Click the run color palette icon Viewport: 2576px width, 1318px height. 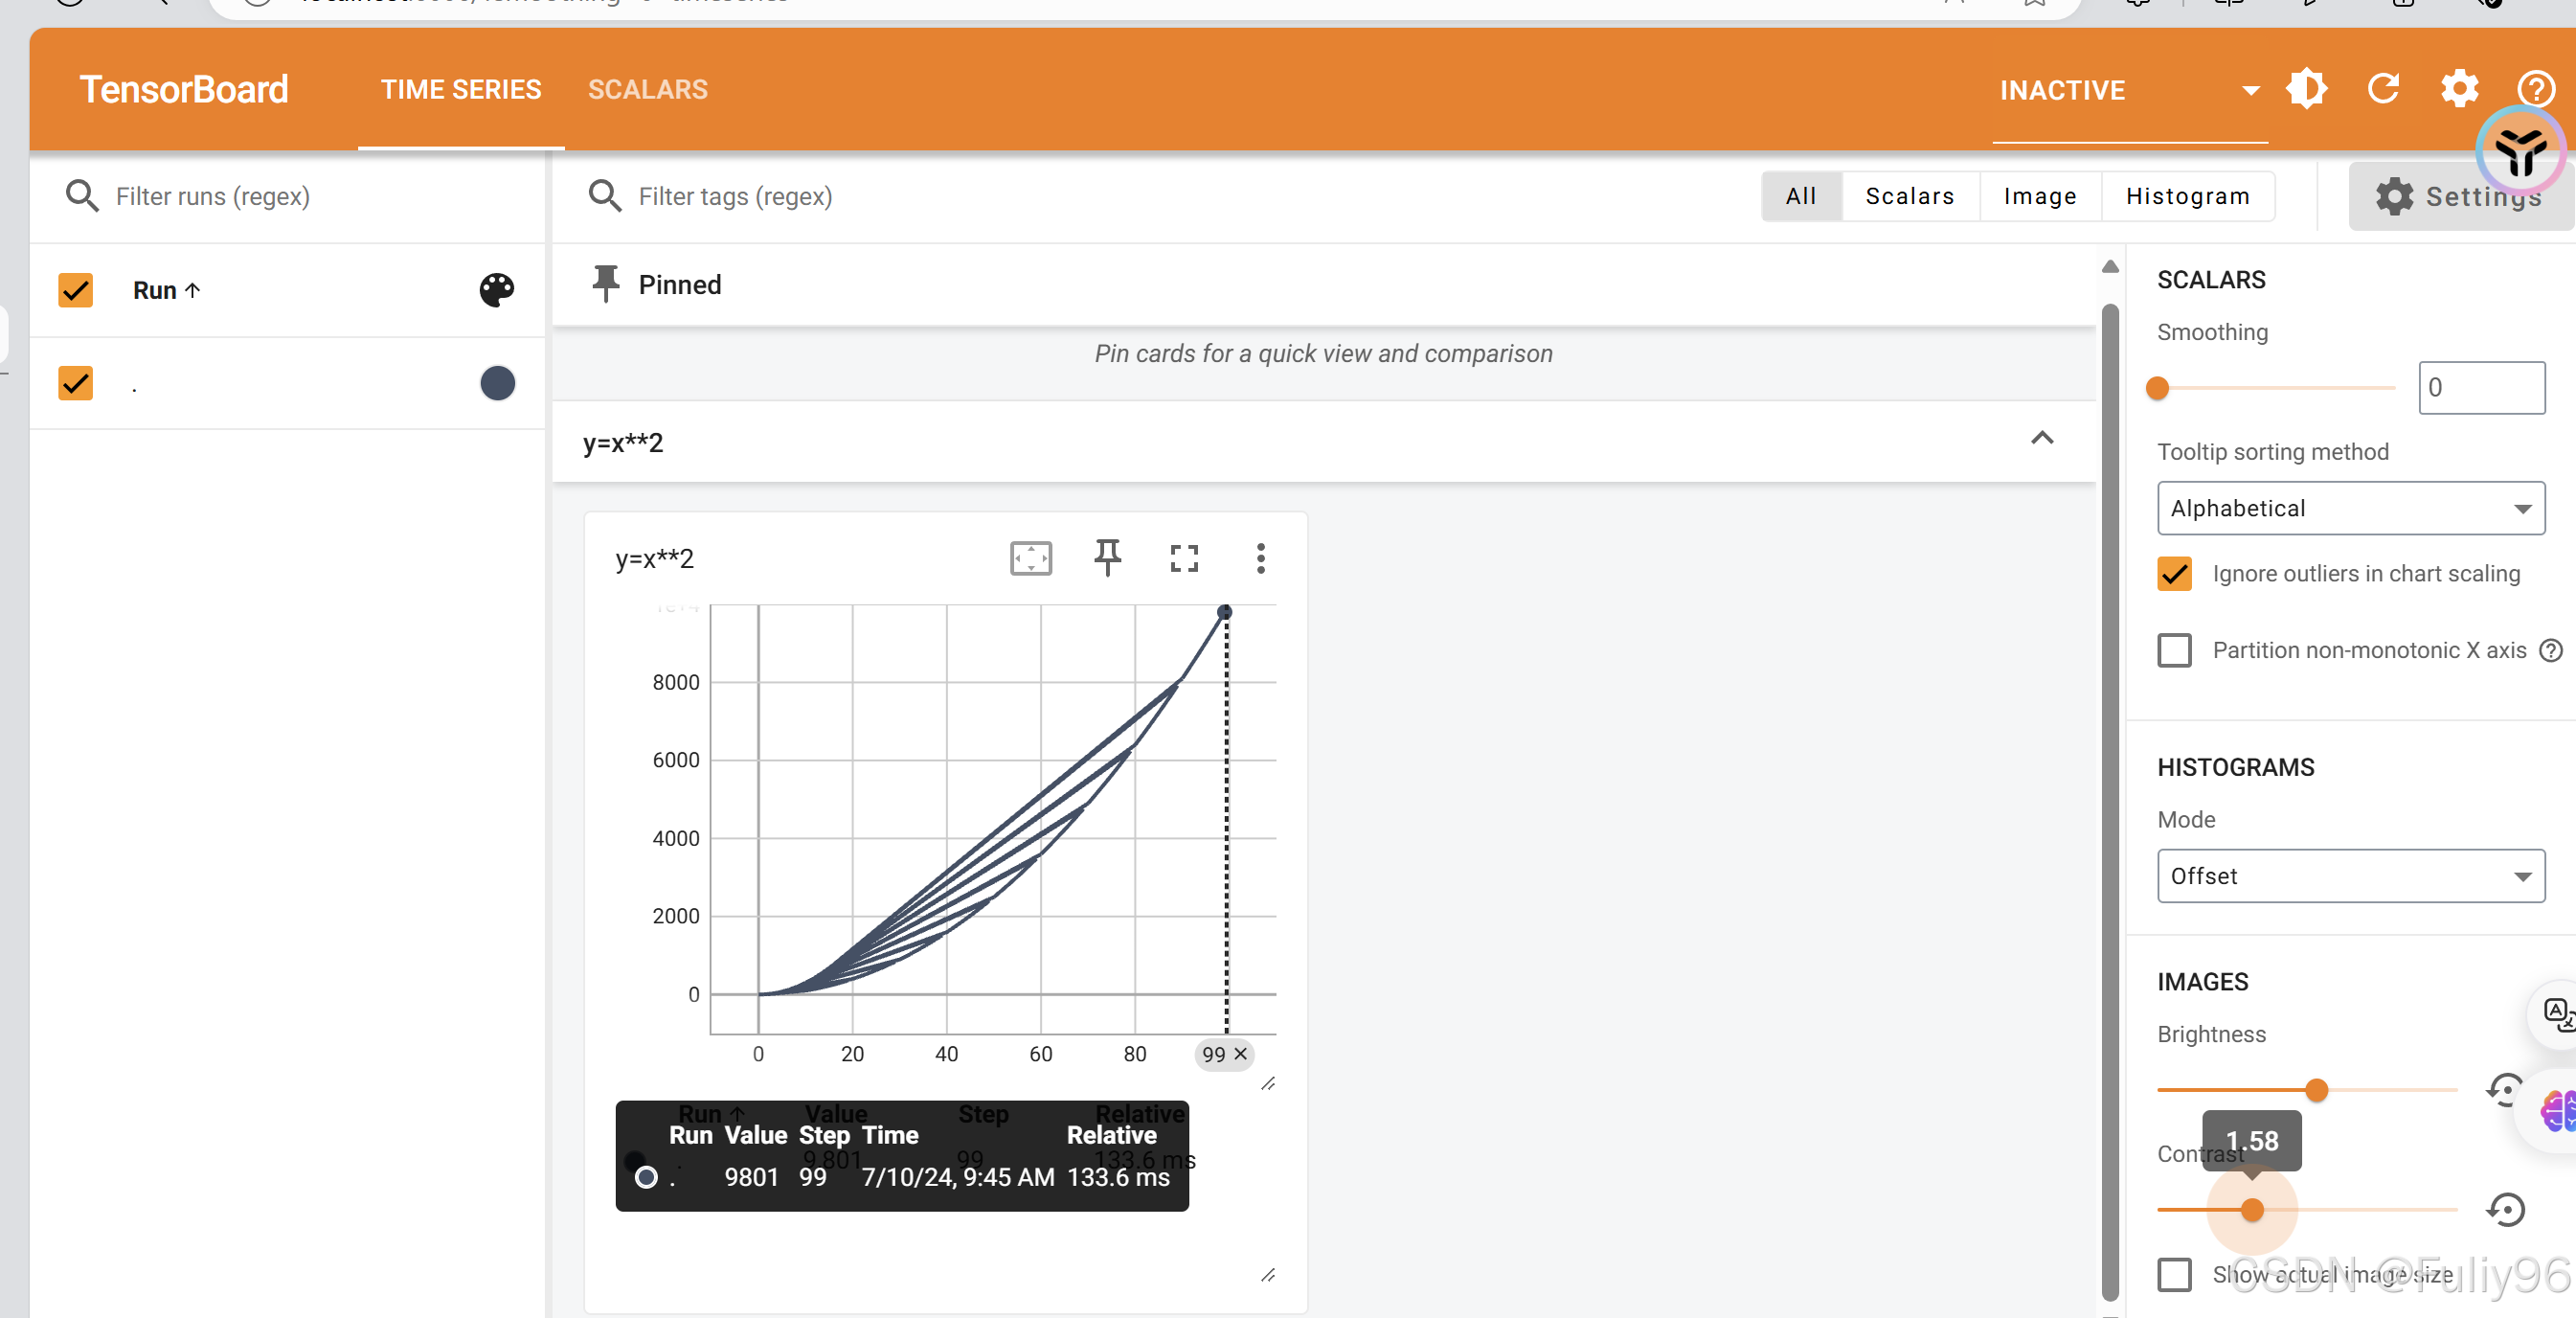pos(497,290)
